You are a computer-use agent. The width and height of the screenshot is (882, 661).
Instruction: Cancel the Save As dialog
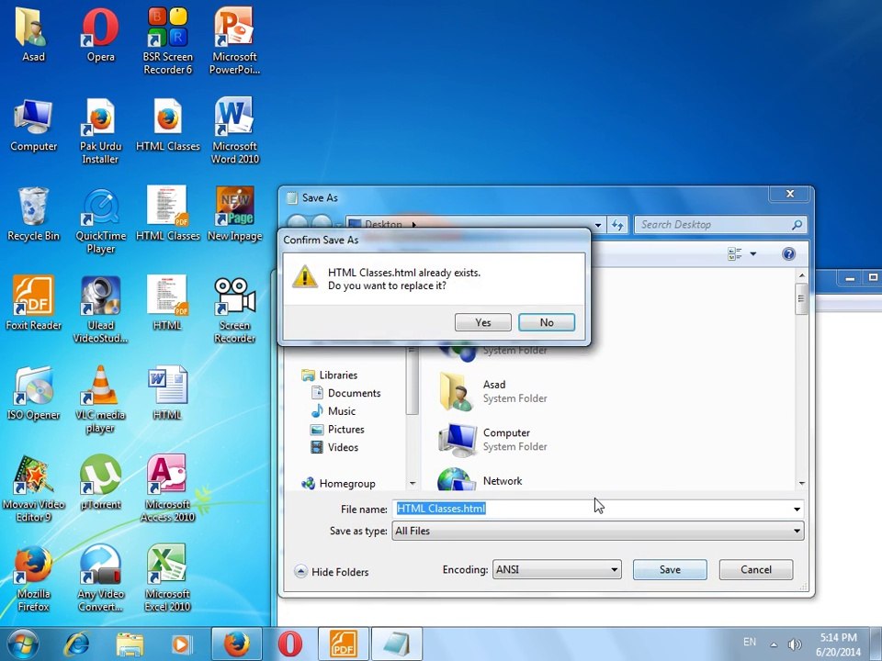tap(755, 569)
